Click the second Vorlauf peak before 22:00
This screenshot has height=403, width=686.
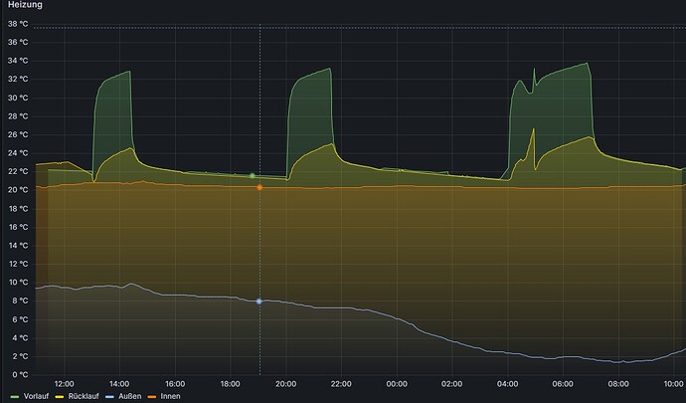pos(328,69)
